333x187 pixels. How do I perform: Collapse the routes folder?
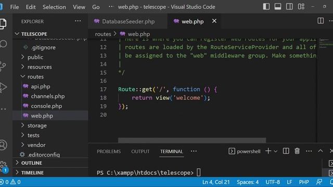(x=50, y=76)
